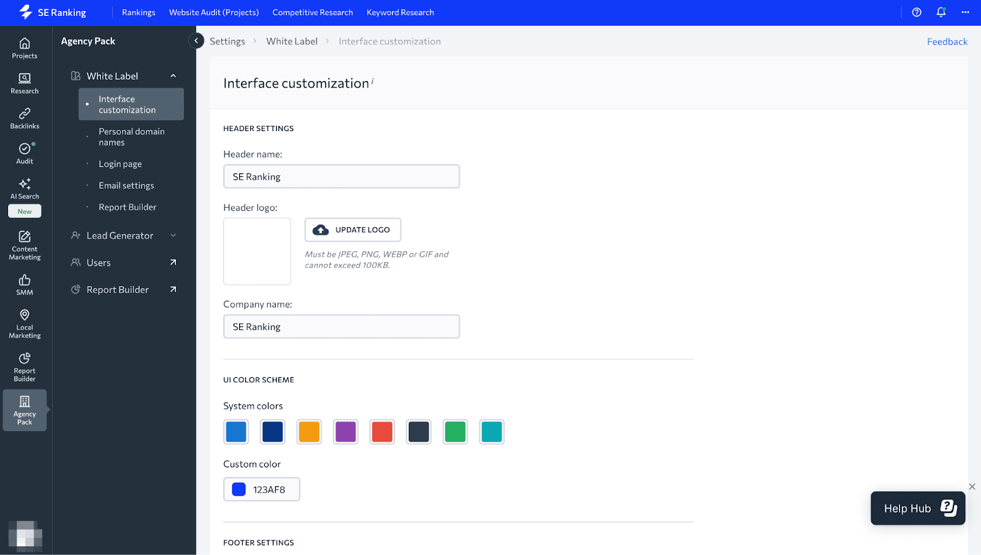The image size is (981, 555).
Task: Click the help question mark icon
Action: click(917, 12)
